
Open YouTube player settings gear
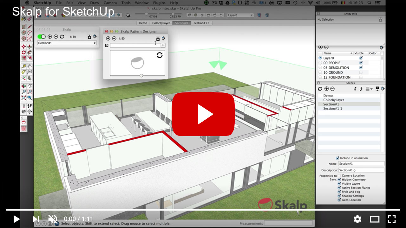coord(357,219)
